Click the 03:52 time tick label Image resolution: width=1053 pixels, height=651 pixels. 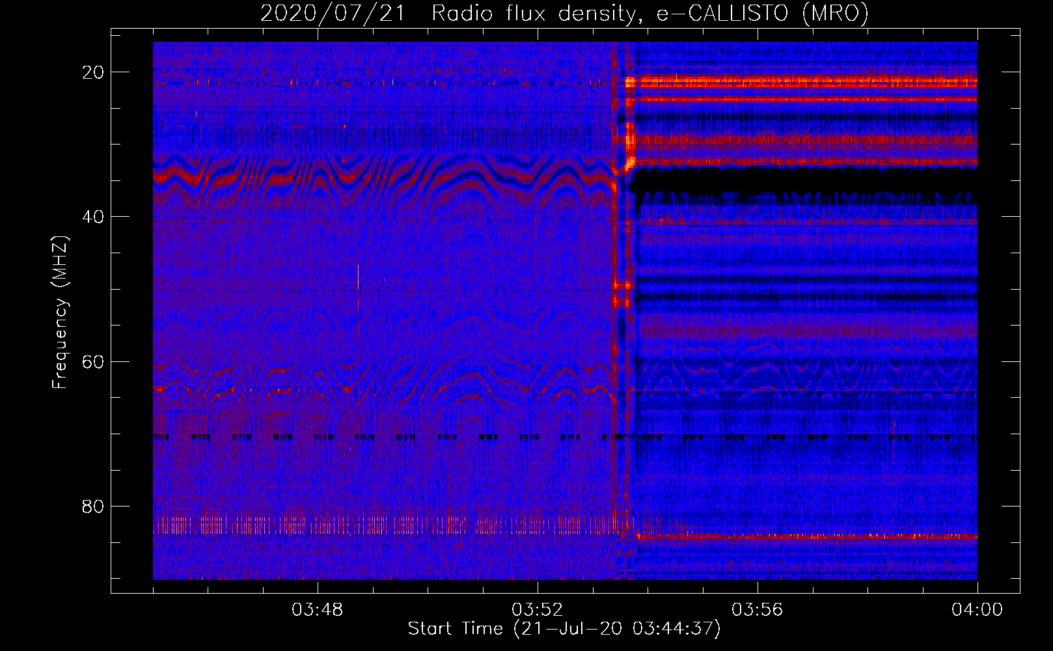(538, 610)
